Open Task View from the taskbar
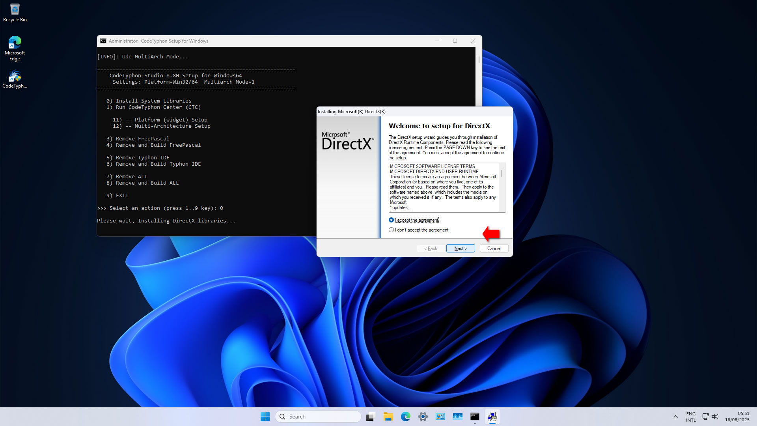 point(370,417)
